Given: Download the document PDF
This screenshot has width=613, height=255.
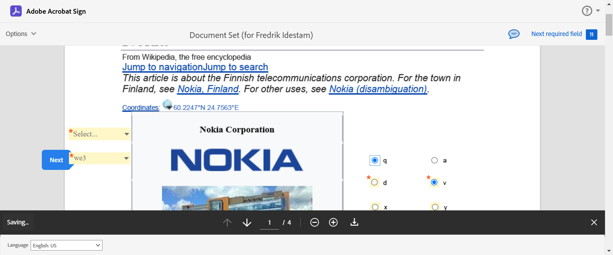Looking at the screenshot, I should (x=354, y=222).
